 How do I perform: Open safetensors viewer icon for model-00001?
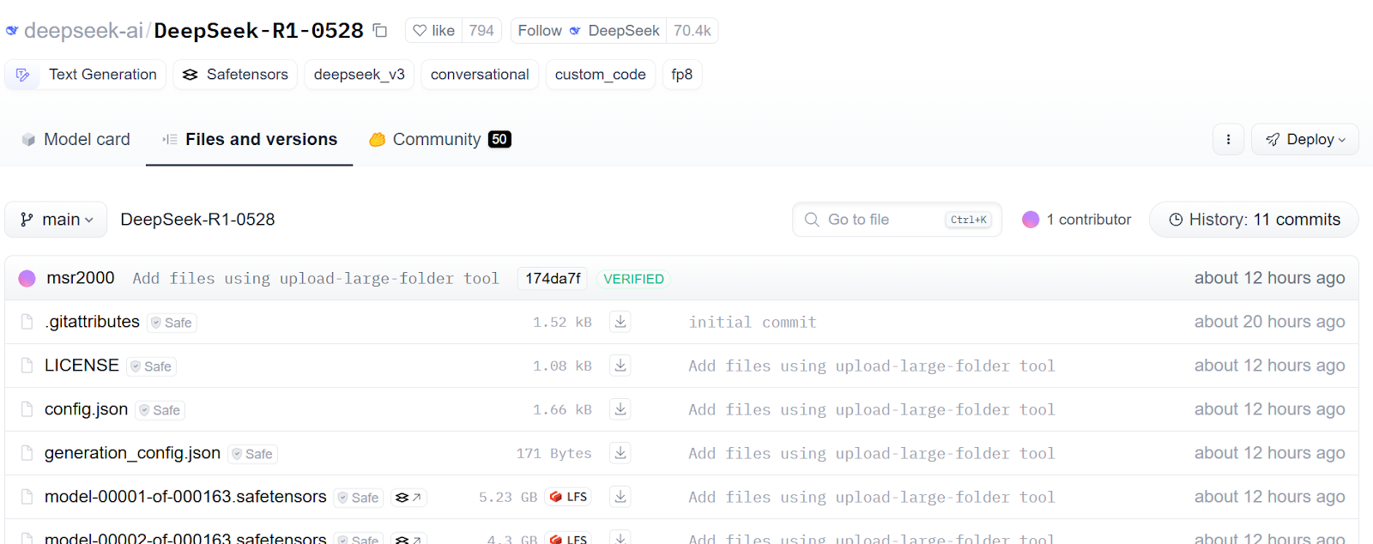408,498
